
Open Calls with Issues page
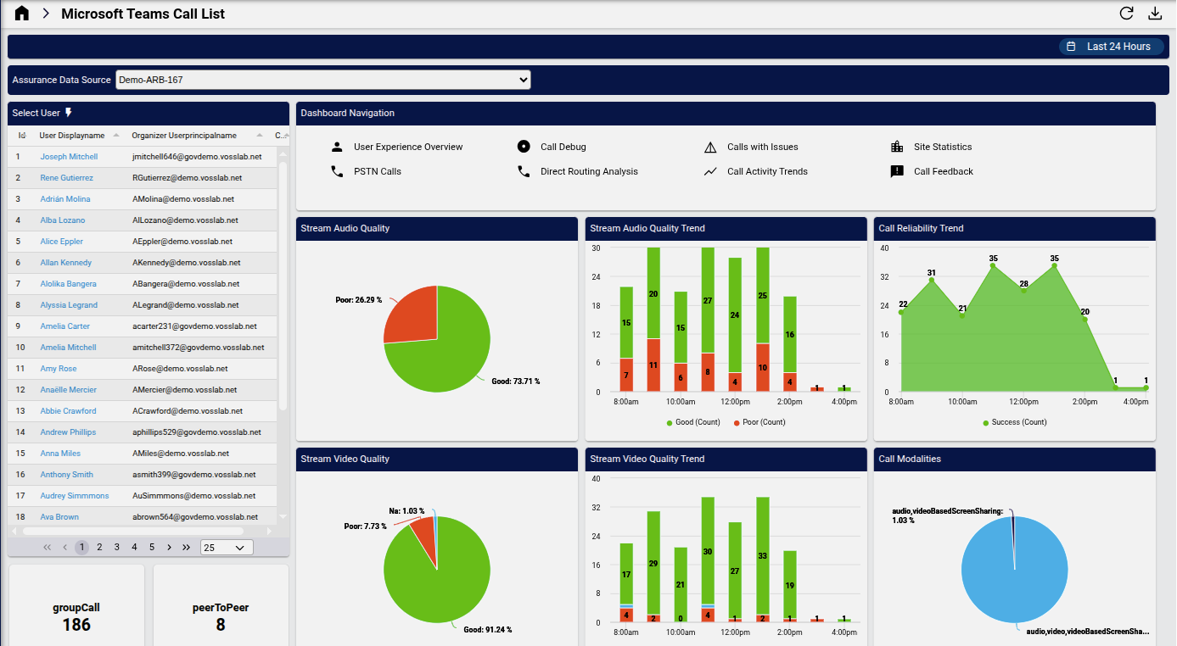pyautogui.click(x=763, y=147)
